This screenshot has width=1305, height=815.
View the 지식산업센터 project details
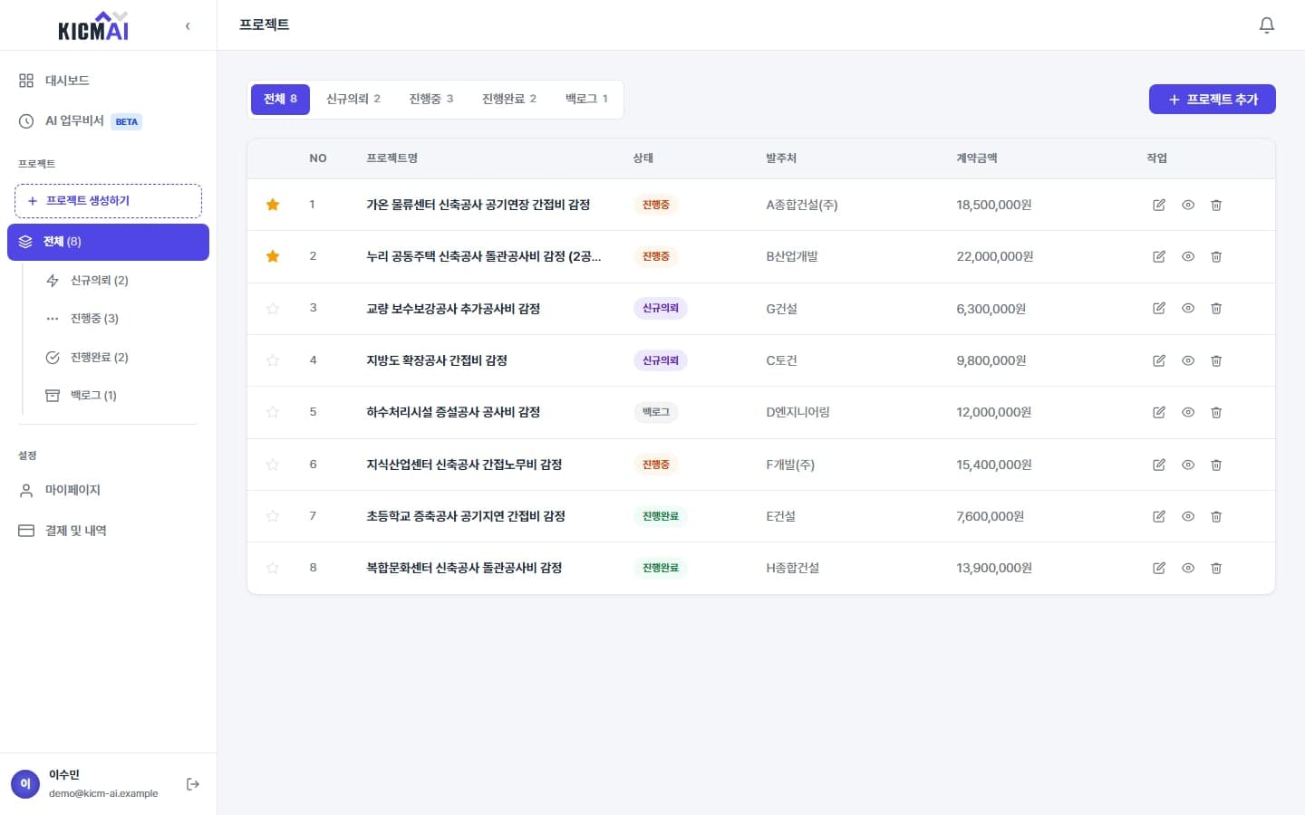(1188, 465)
